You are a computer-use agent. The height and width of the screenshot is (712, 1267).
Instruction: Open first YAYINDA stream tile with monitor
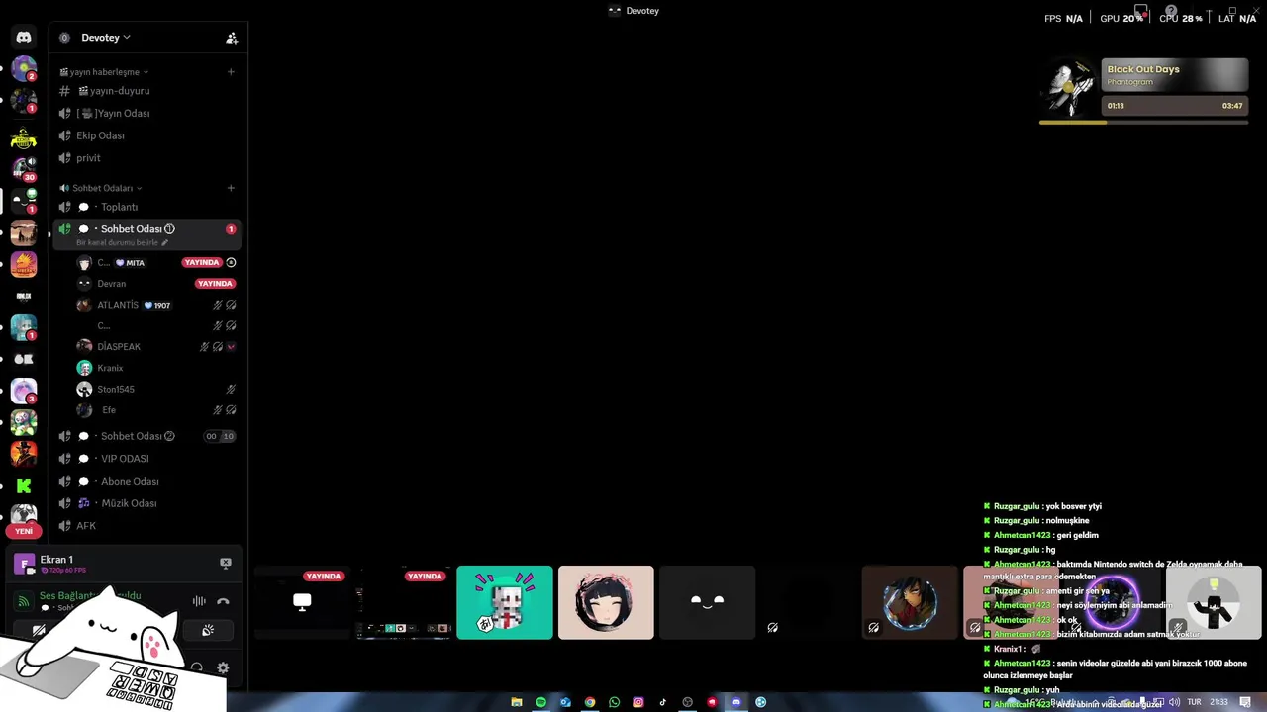302,602
